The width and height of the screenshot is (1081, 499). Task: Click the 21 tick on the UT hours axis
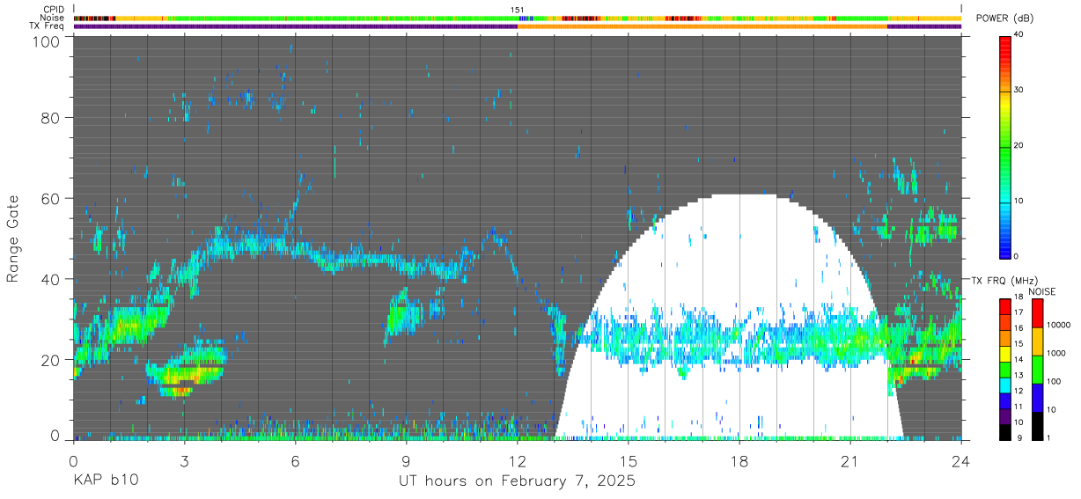850,460
